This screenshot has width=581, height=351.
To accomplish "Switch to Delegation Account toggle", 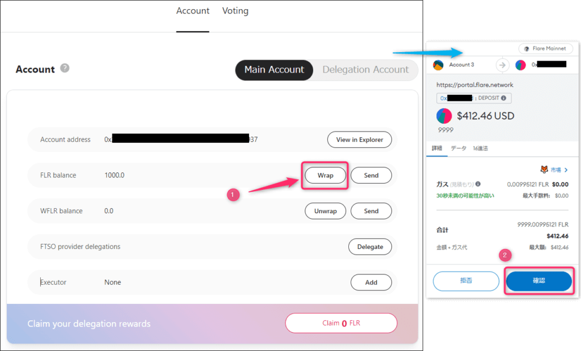I will tap(365, 70).
